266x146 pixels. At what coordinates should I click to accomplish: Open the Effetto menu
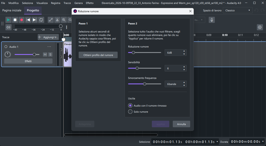[90, 3]
